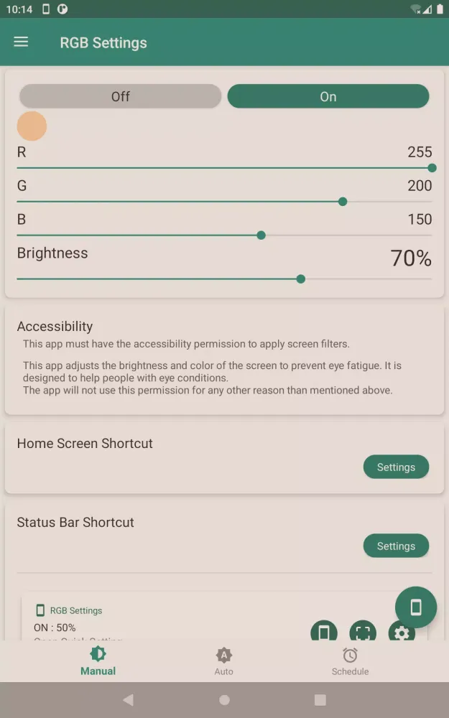The height and width of the screenshot is (718, 449).
Task: Tap the home circle in the navigation bar
Action: point(224,699)
